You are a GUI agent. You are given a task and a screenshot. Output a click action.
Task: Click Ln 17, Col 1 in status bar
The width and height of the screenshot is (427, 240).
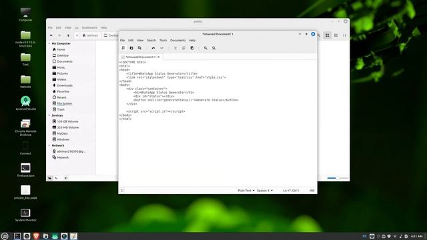pyautogui.click(x=291, y=191)
